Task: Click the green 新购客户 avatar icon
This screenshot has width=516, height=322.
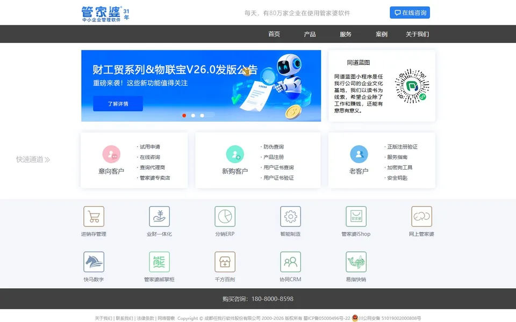Action: (235, 154)
